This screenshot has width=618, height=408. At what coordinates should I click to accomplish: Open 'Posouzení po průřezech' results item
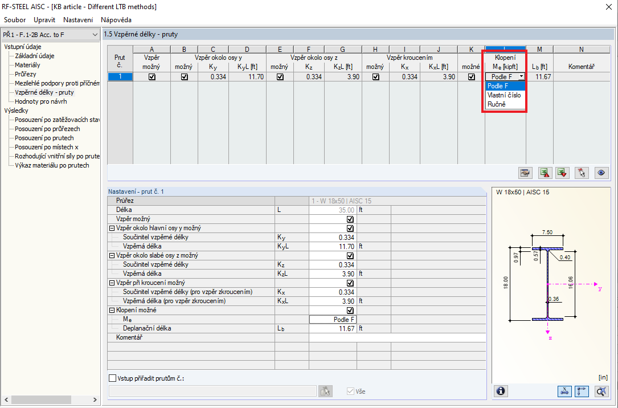47,129
